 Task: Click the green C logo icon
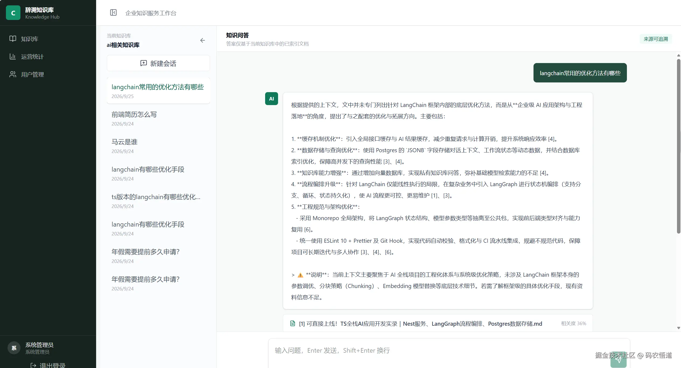[13, 13]
